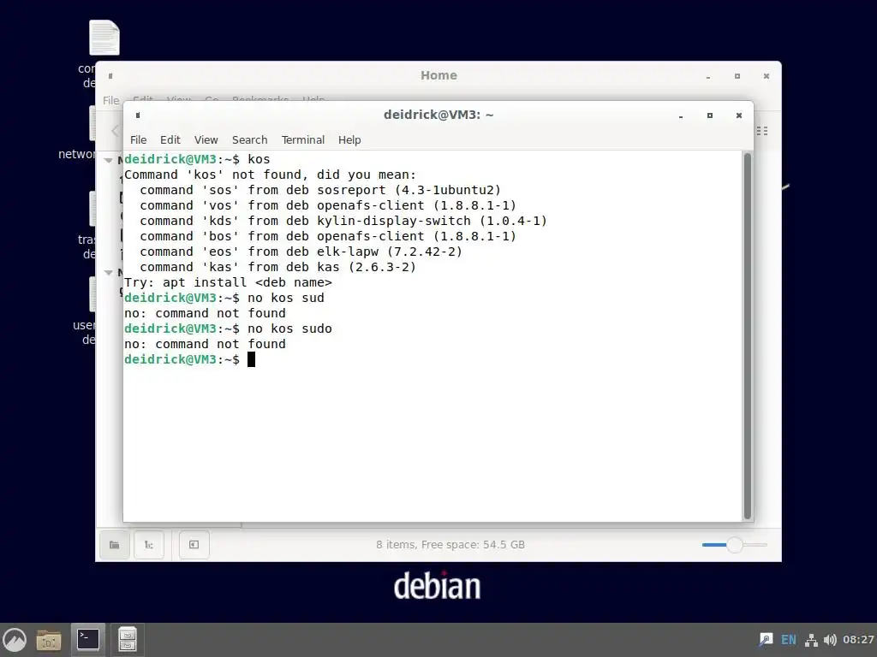Image resolution: width=877 pixels, height=657 pixels.
Task: Click the prompt line ending in 'no kos sud'
Action: tap(224, 298)
